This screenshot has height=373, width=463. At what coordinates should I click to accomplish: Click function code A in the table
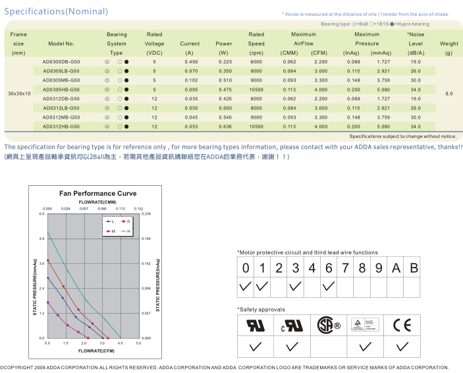tap(396, 268)
